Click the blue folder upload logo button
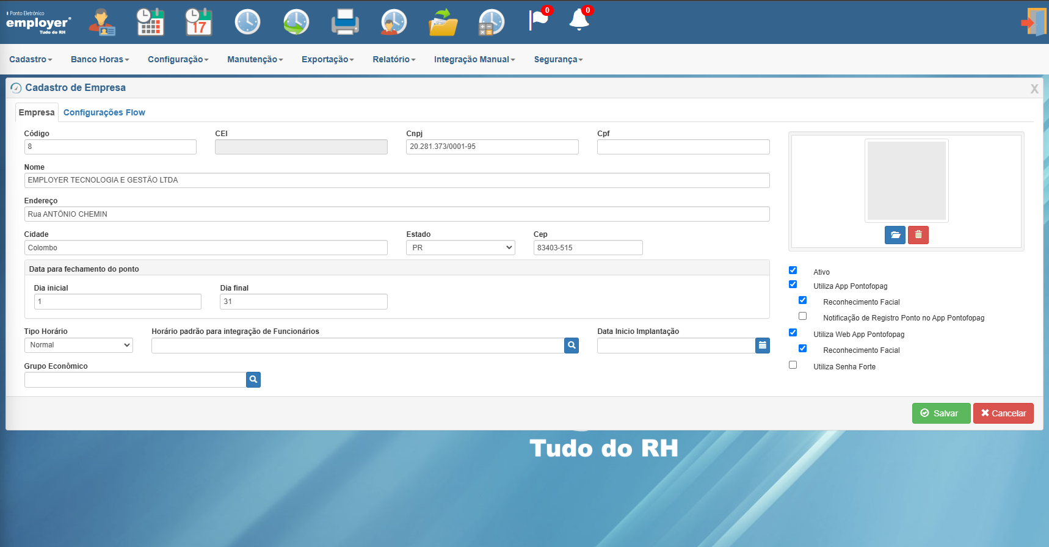The width and height of the screenshot is (1049, 547). pos(895,235)
